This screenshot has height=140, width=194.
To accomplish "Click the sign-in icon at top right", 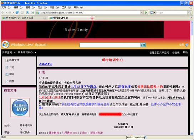I will coord(186,45).
